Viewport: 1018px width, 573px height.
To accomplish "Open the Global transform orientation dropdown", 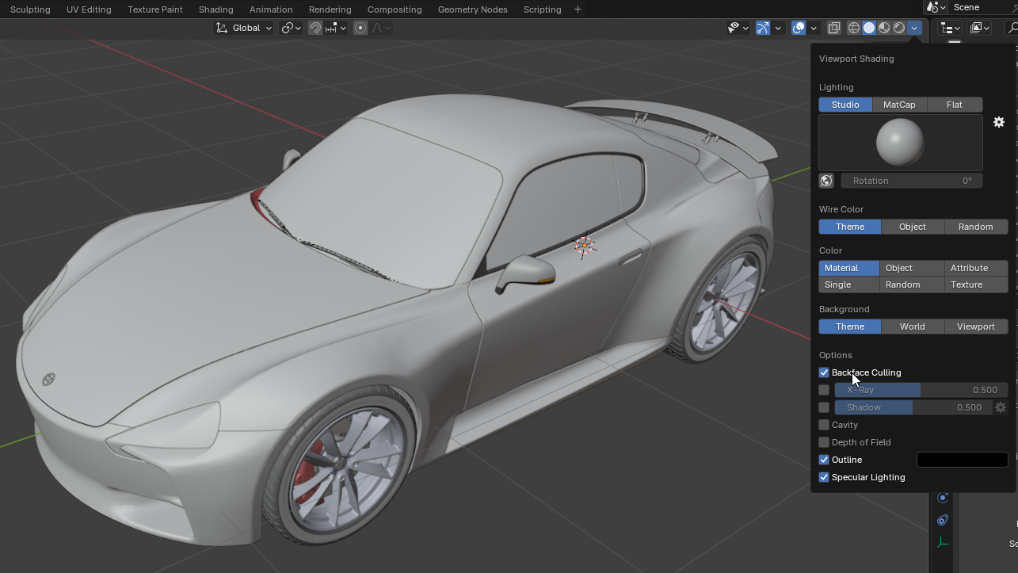I will (243, 28).
